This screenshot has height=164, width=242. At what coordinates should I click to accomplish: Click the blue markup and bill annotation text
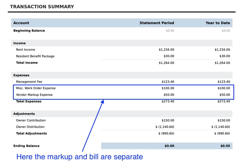coord(79,157)
